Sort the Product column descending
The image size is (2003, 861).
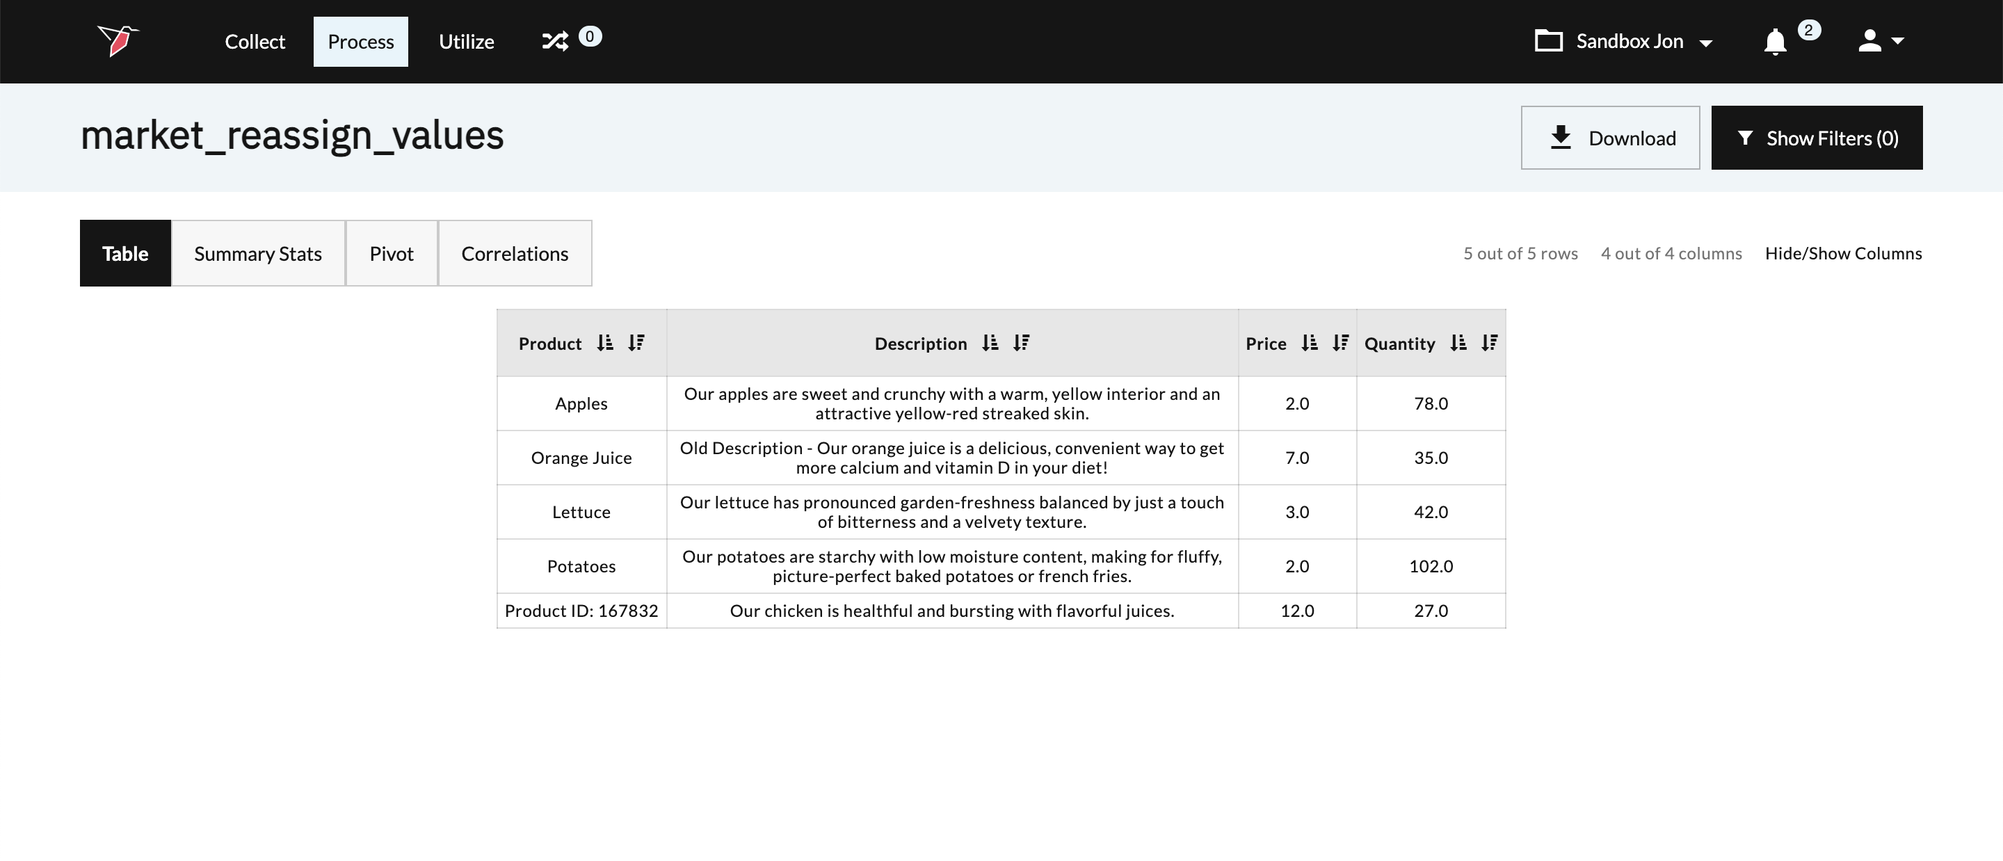[636, 343]
